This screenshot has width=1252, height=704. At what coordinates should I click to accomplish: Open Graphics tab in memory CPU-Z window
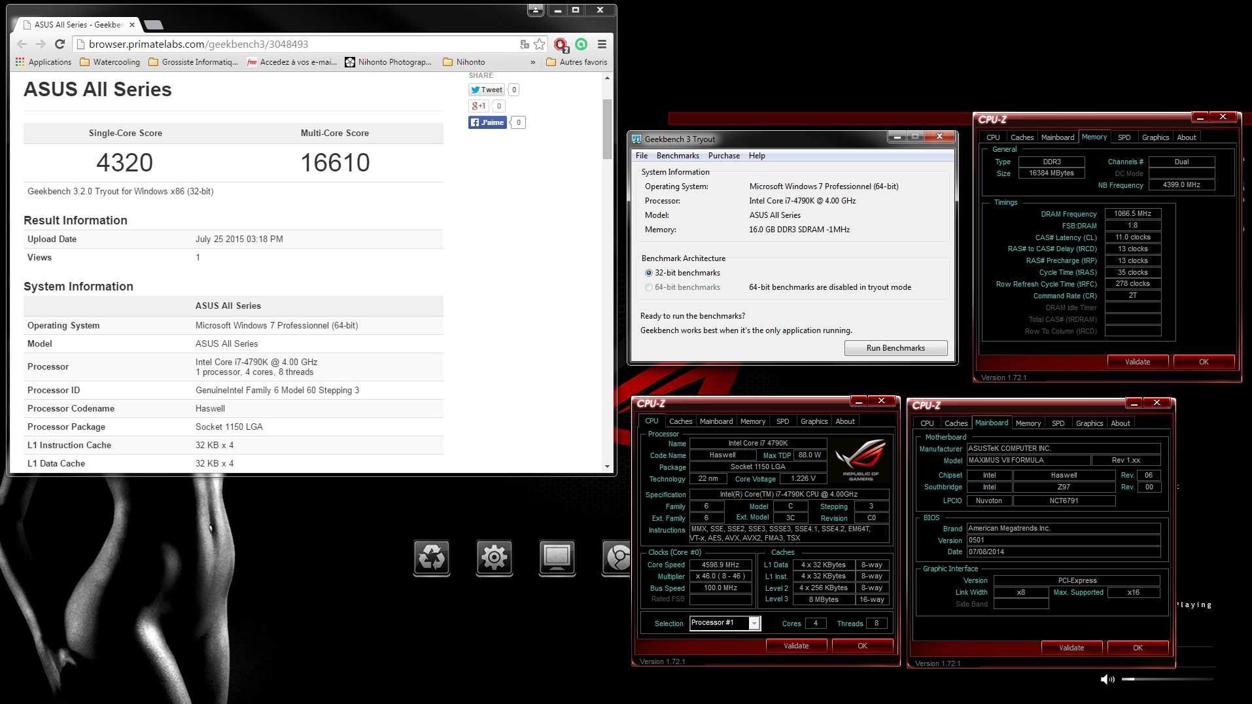(x=1155, y=137)
